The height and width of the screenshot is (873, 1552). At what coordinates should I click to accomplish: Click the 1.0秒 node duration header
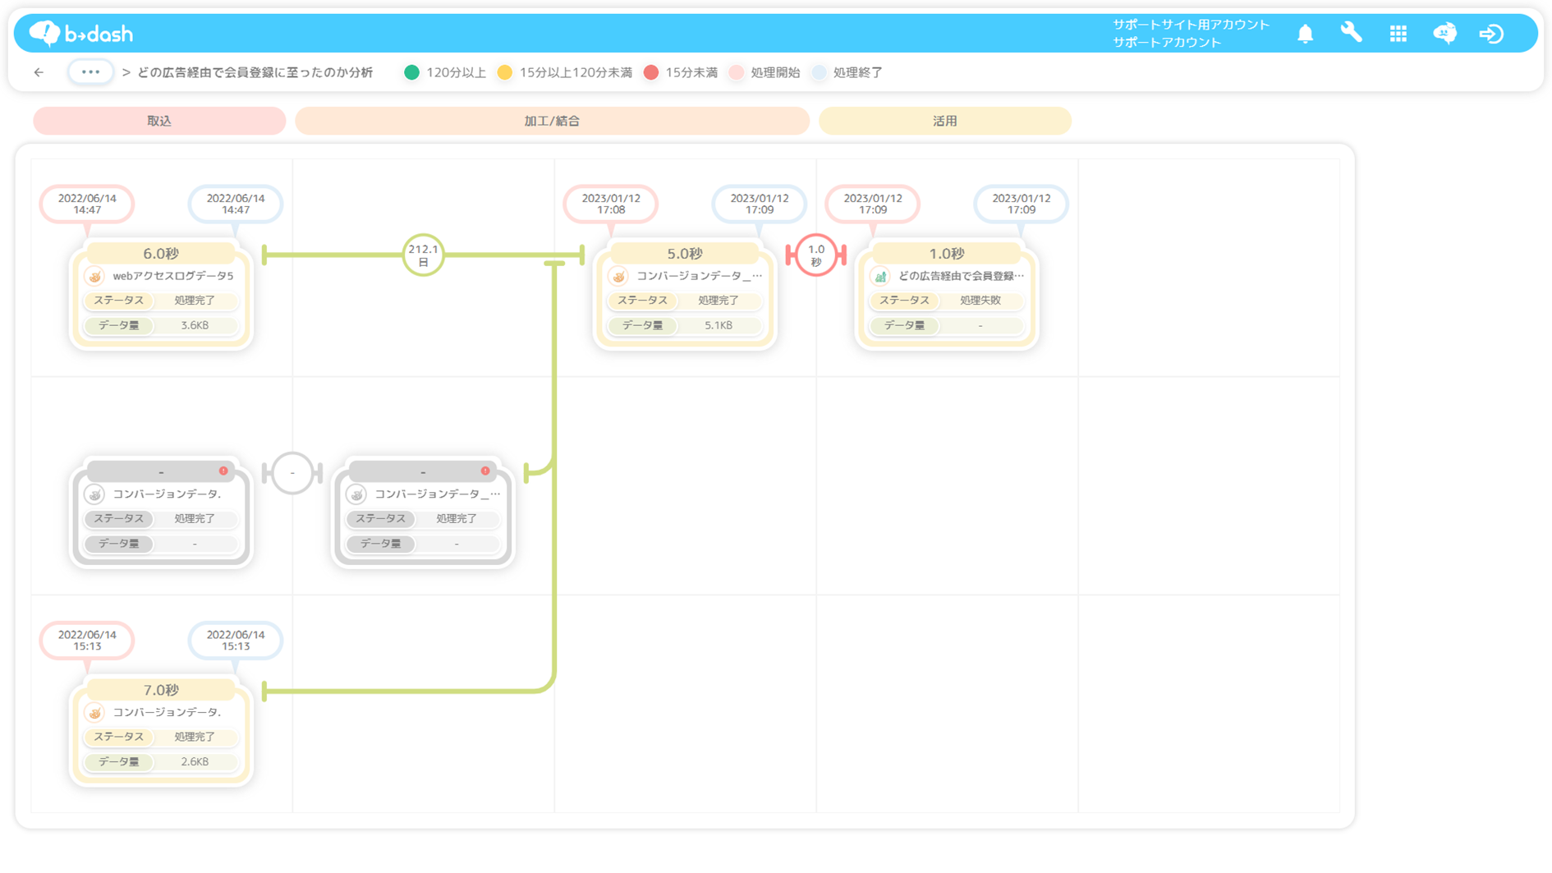tap(947, 253)
